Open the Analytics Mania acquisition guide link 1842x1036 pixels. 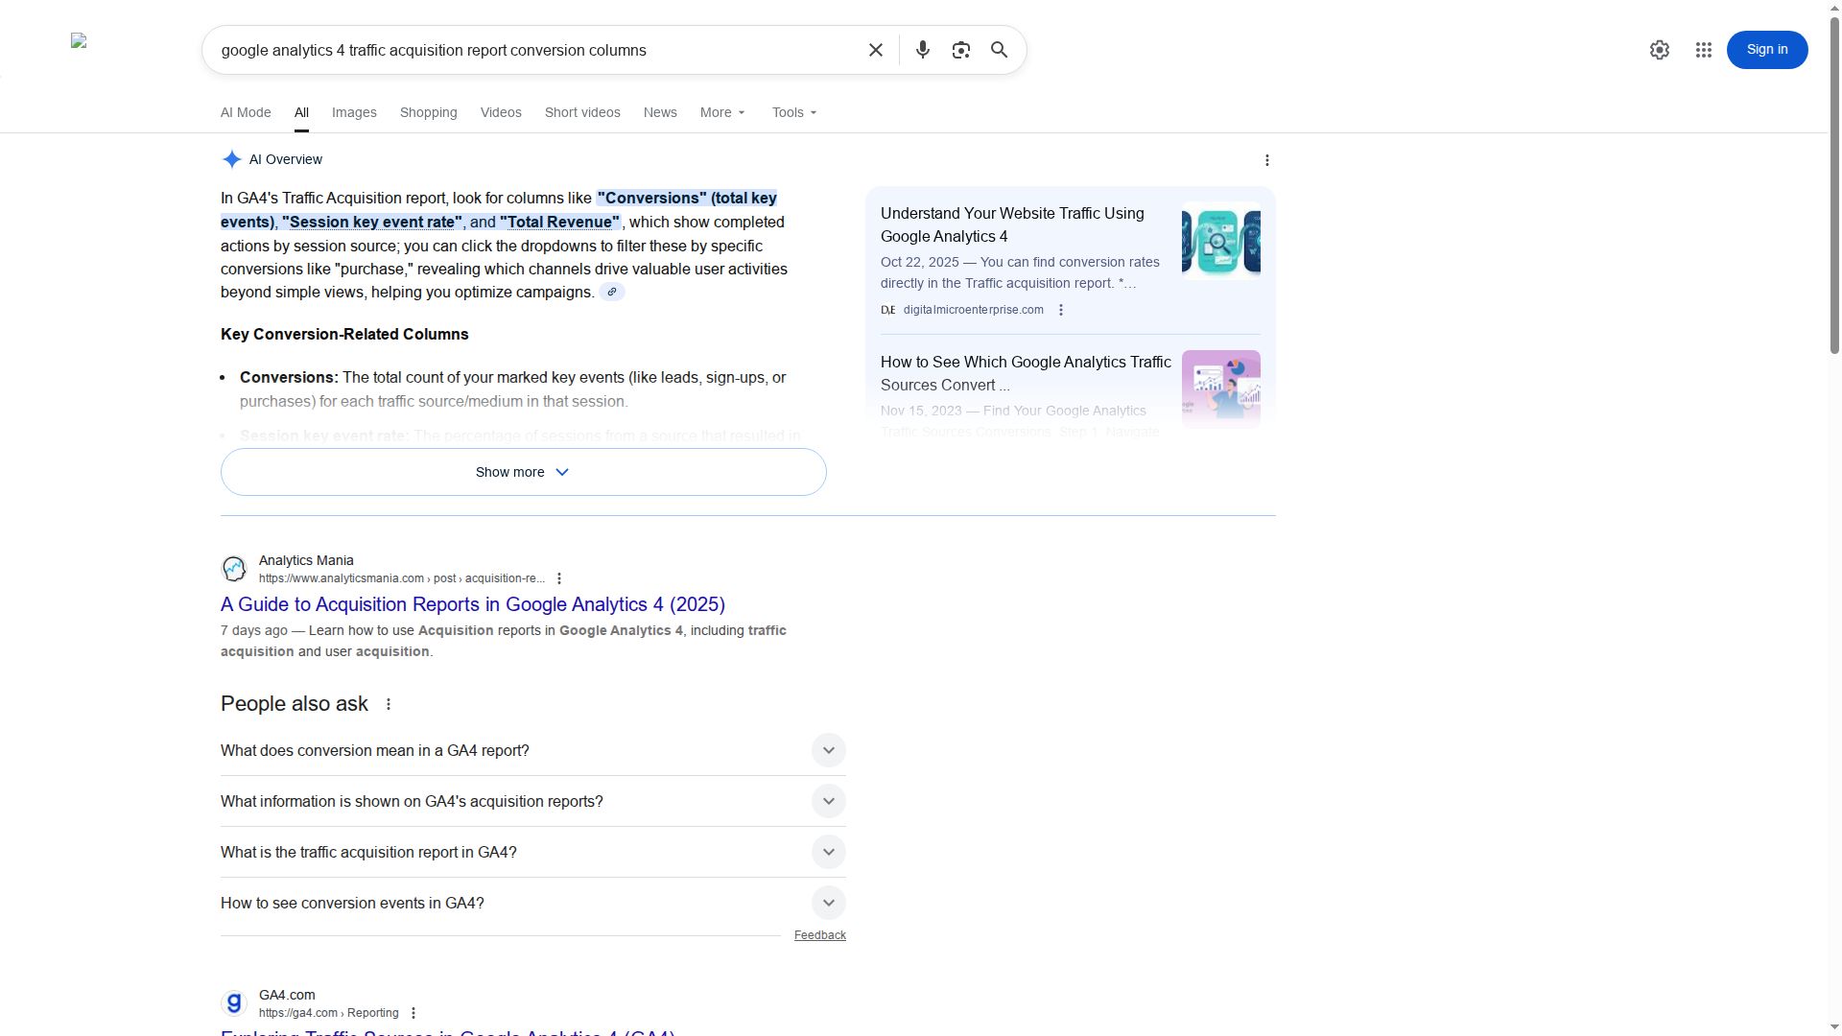pyautogui.click(x=472, y=604)
